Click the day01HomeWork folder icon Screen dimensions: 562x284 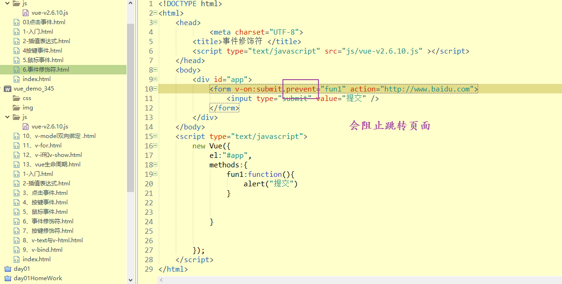tap(8, 278)
